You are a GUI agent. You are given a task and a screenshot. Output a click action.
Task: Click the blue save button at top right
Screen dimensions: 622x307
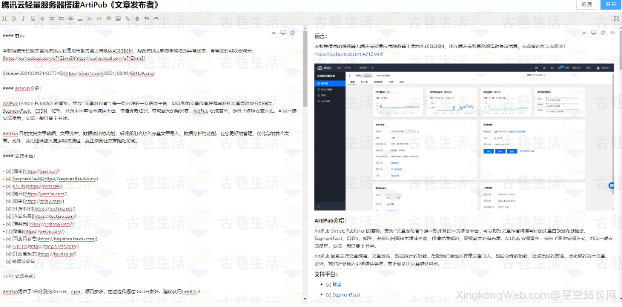pos(612,4)
